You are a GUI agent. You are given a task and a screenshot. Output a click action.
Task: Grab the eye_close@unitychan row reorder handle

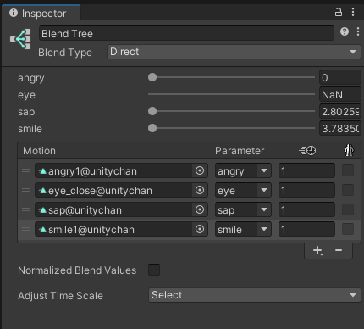pyautogui.click(x=26, y=190)
